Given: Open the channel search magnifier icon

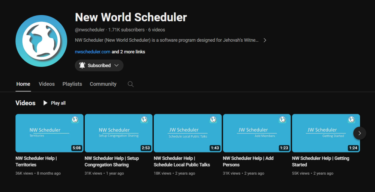Looking at the screenshot, I should pos(130,84).
